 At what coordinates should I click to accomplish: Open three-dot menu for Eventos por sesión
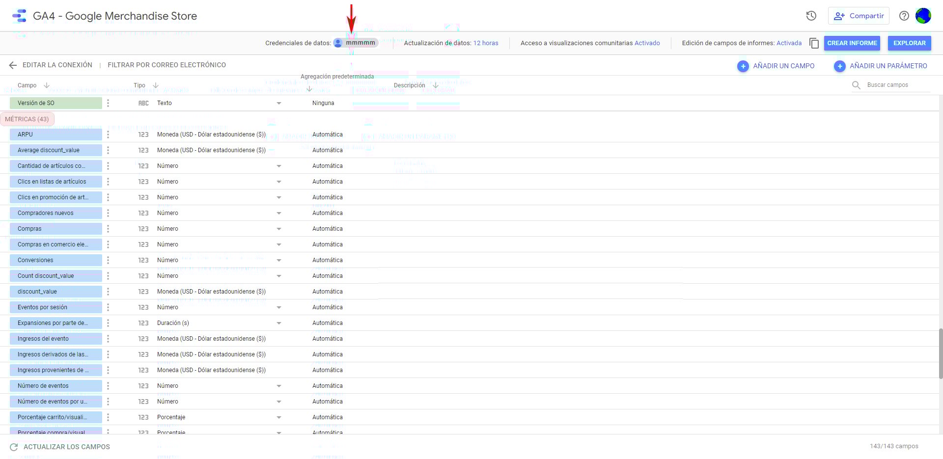pos(108,307)
